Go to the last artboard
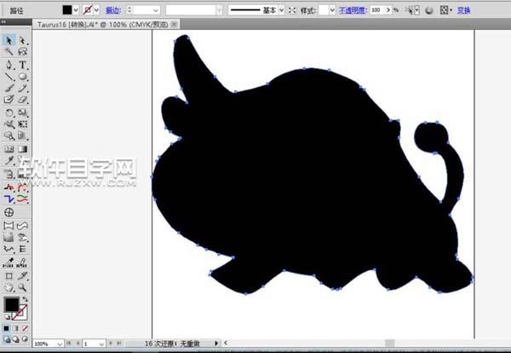 tap(119, 344)
